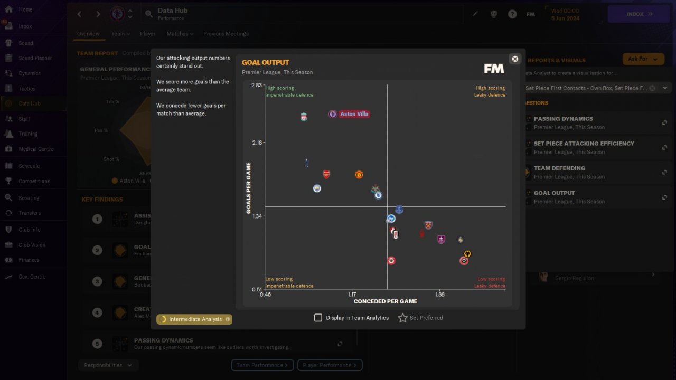Click the pencil edit icon in top bar
Screen dimensions: 676x380
click(475, 14)
